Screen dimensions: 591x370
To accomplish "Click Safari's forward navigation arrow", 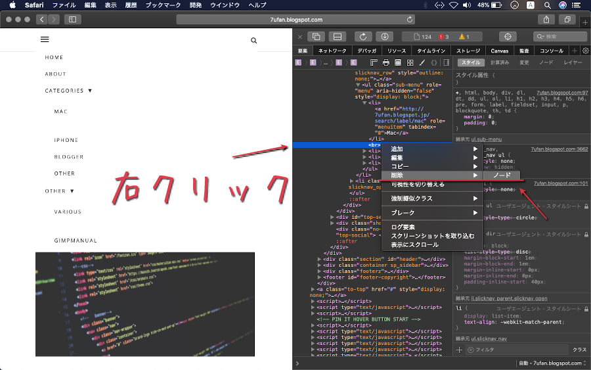I will click(x=54, y=19).
